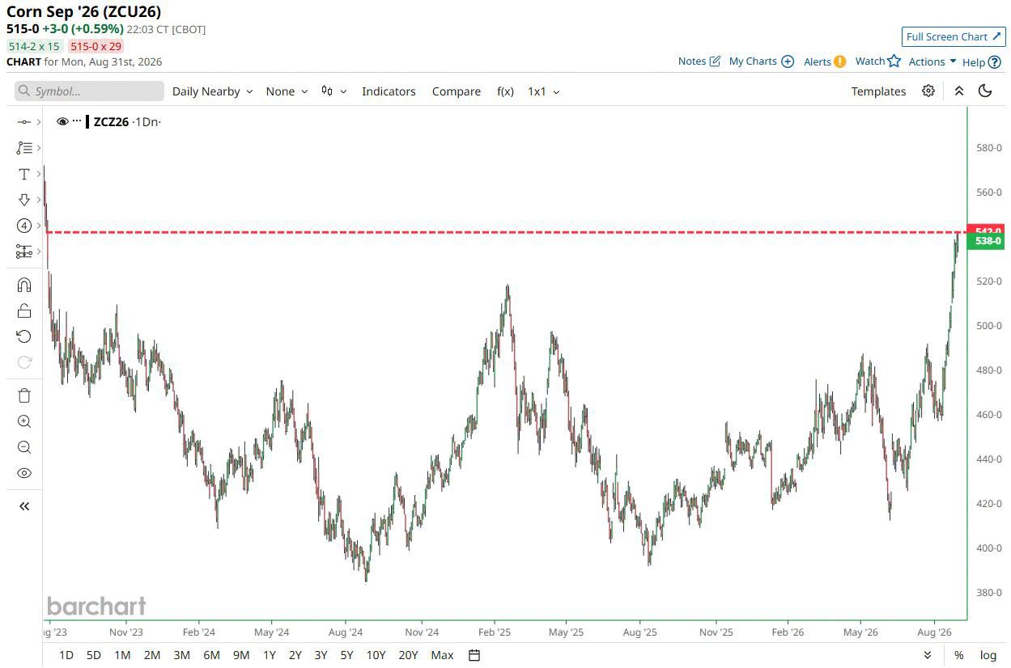Expand the line tool flyout arrow
Image resolution: width=1011 pixels, height=668 pixels.
click(x=38, y=122)
